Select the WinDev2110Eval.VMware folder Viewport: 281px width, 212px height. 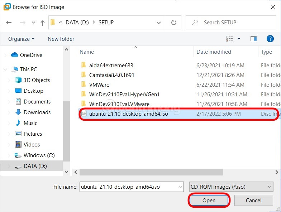(x=119, y=104)
